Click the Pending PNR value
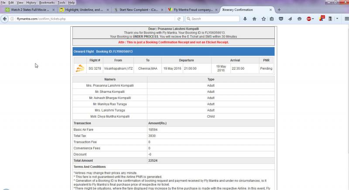Screen dimensions: 349x190 [266, 68]
